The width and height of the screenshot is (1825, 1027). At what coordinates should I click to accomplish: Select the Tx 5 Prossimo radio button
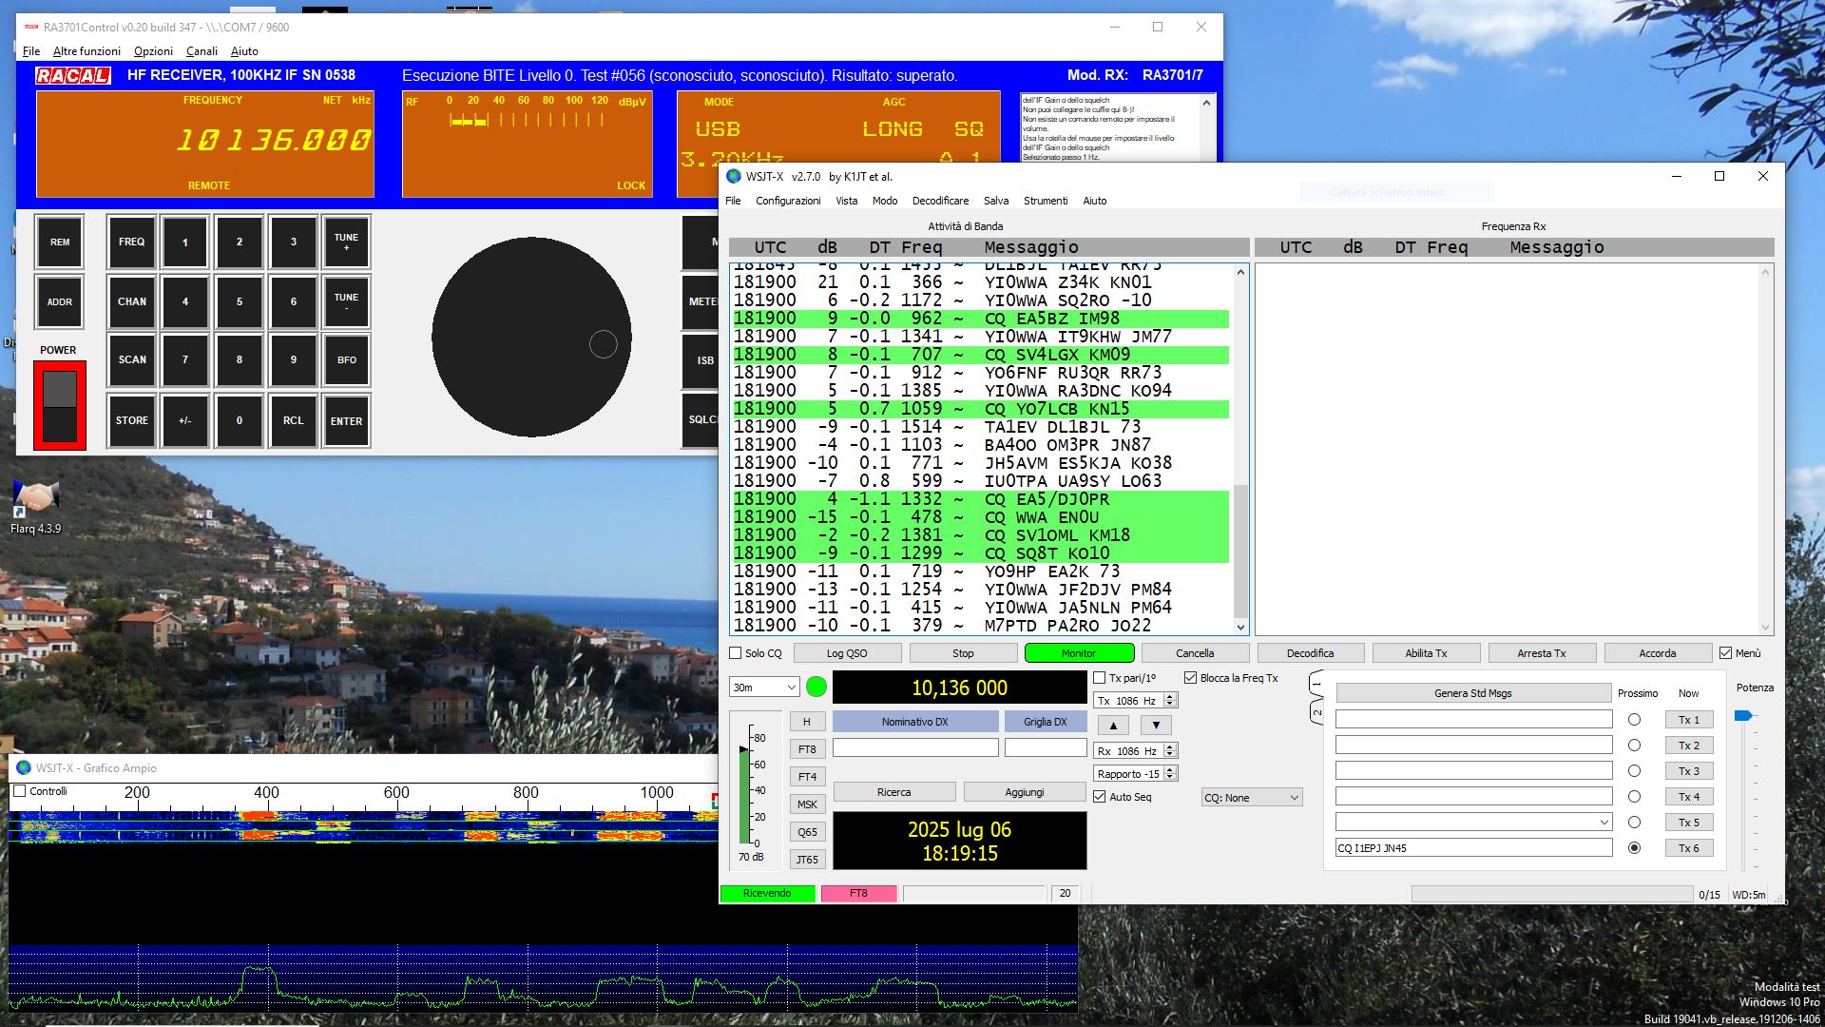1634,823
